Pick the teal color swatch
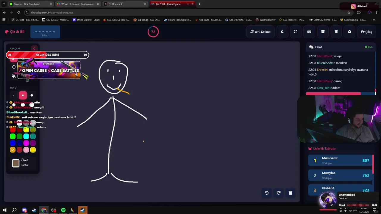381x214 pixels. (33, 136)
